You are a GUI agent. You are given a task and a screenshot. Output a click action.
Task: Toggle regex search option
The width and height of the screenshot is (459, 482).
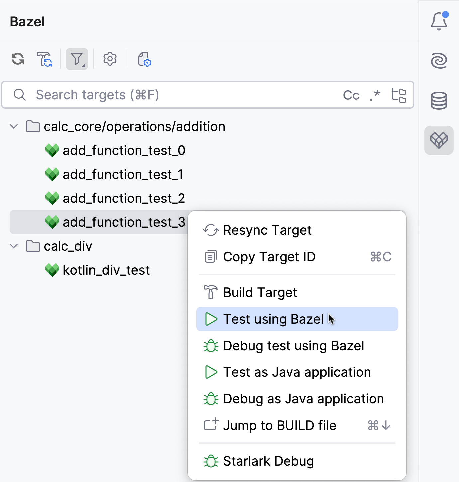[375, 95]
